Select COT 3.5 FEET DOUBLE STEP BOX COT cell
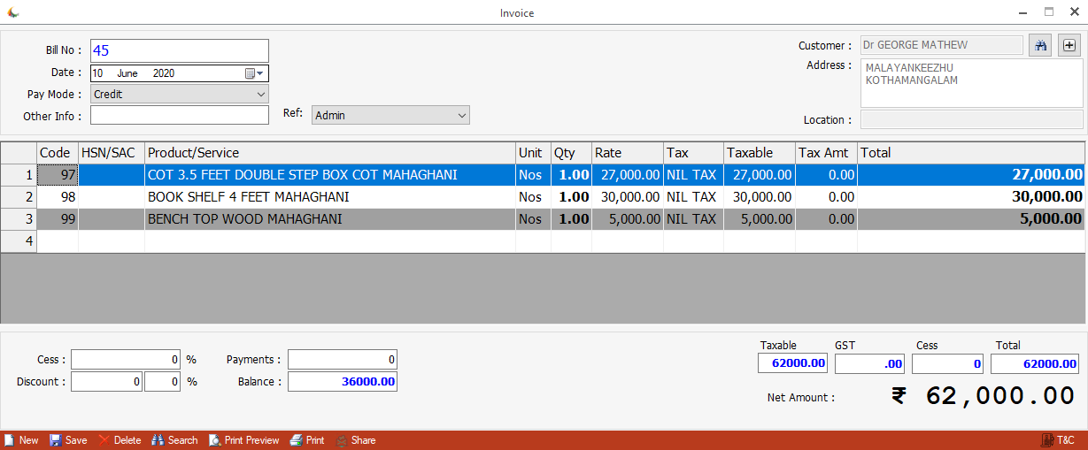Image resolution: width=1088 pixels, height=450 pixels. [330, 175]
